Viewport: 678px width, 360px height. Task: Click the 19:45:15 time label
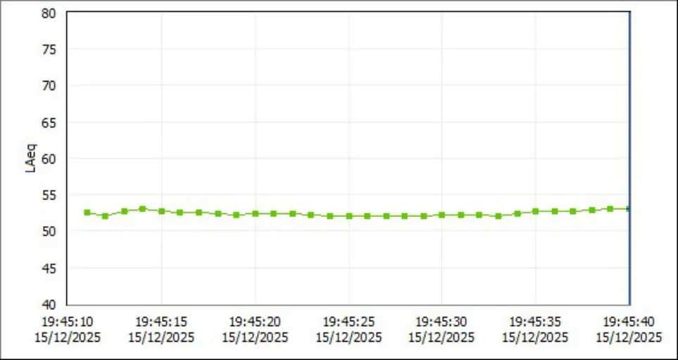(161, 322)
